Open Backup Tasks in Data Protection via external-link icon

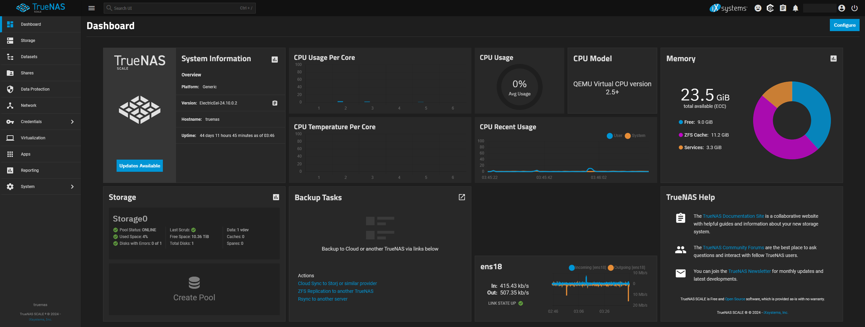pos(462,197)
